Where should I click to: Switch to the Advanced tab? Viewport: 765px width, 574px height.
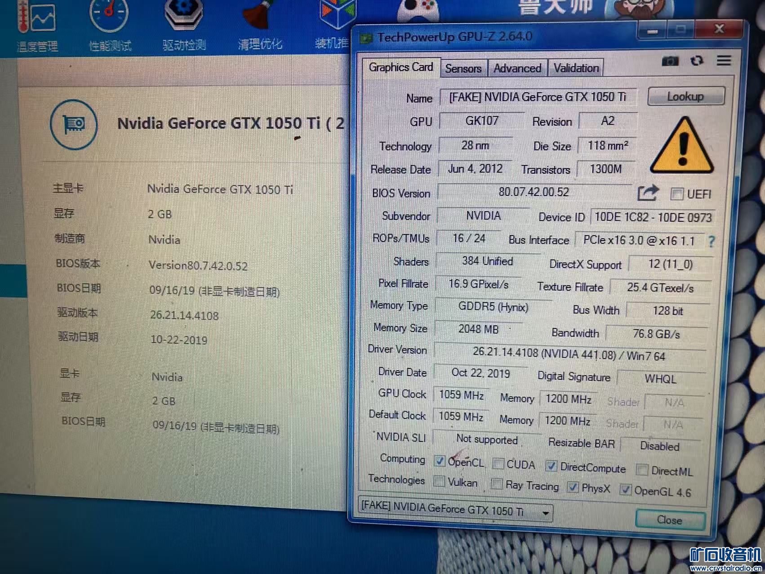(x=517, y=68)
